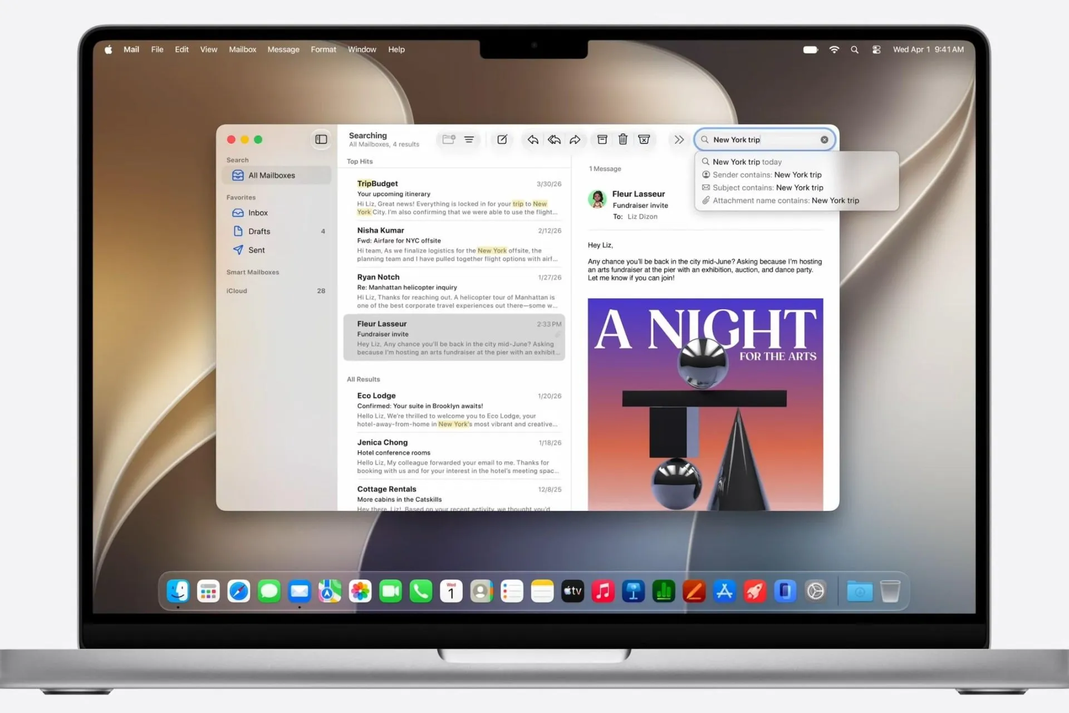Open the Inbox mailbox
The image size is (1069, 713).
277,213
